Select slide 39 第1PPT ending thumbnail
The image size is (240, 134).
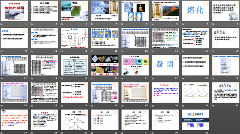point(196,120)
